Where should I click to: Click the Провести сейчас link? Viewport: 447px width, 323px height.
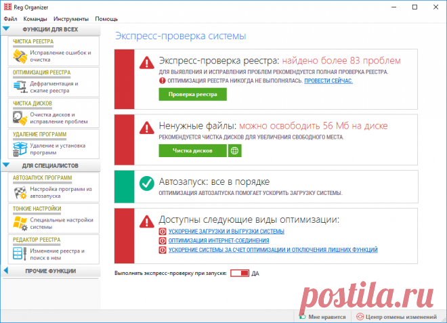(x=328, y=81)
